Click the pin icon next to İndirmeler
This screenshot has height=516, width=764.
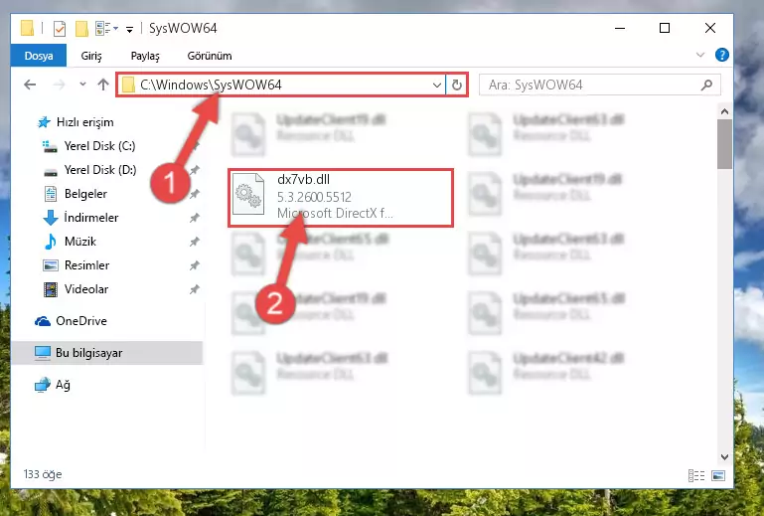tap(195, 218)
